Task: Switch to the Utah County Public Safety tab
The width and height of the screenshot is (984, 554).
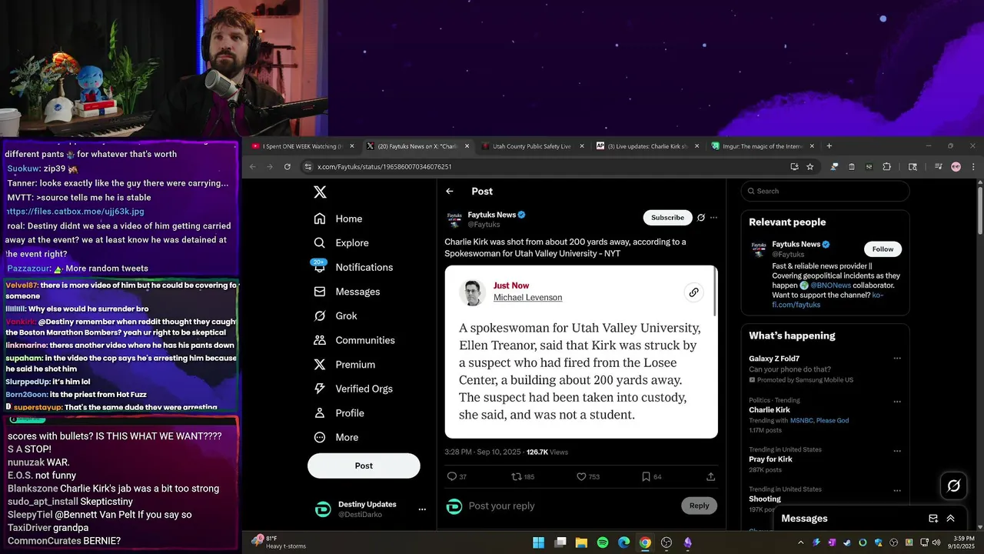Action: click(x=531, y=146)
